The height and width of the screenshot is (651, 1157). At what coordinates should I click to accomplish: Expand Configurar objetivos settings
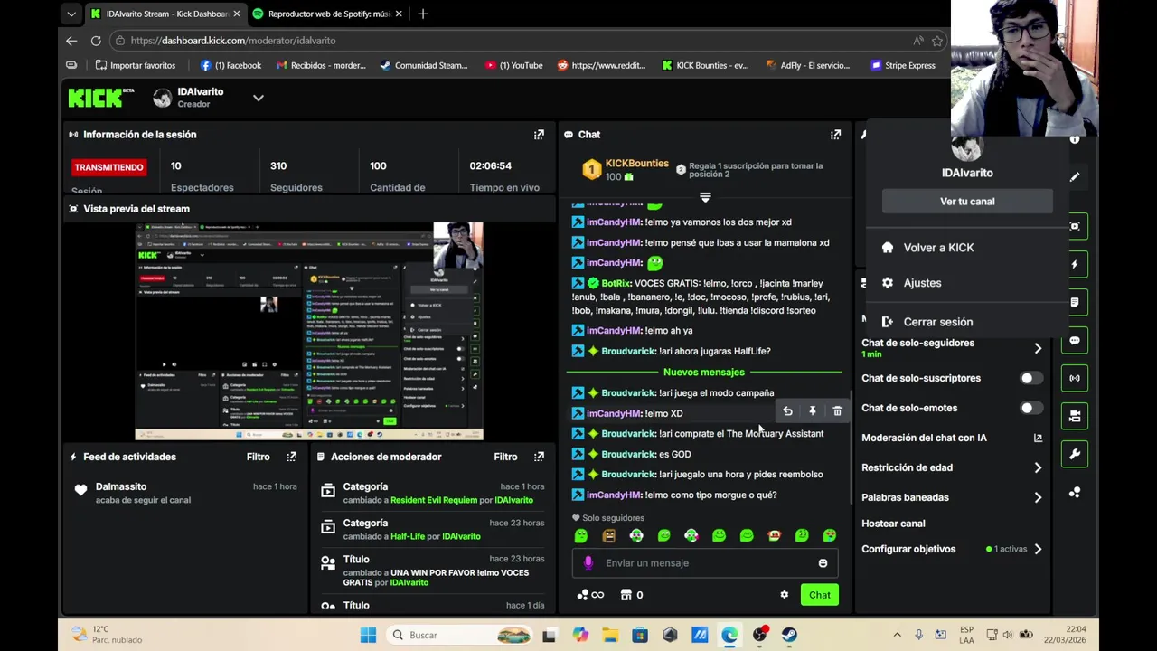(1038, 549)
